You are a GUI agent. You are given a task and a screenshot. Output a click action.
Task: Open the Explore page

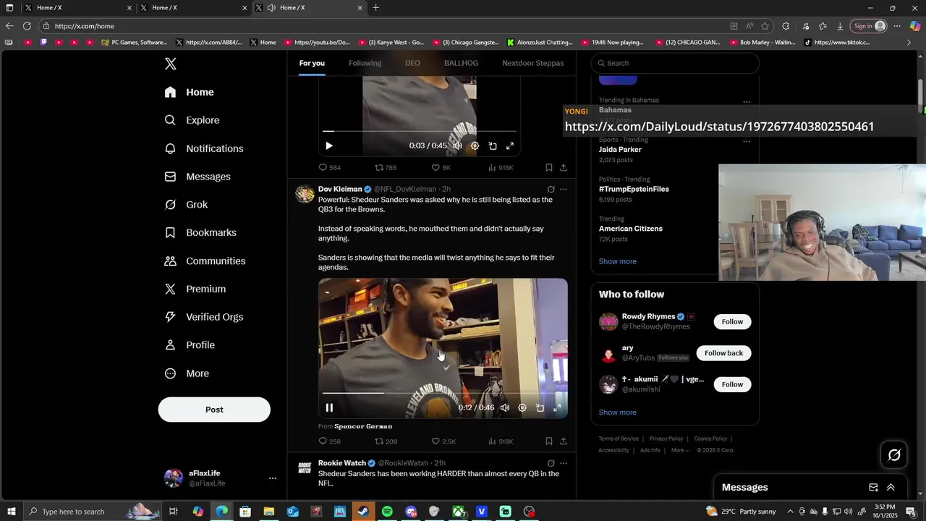[192, 120]
